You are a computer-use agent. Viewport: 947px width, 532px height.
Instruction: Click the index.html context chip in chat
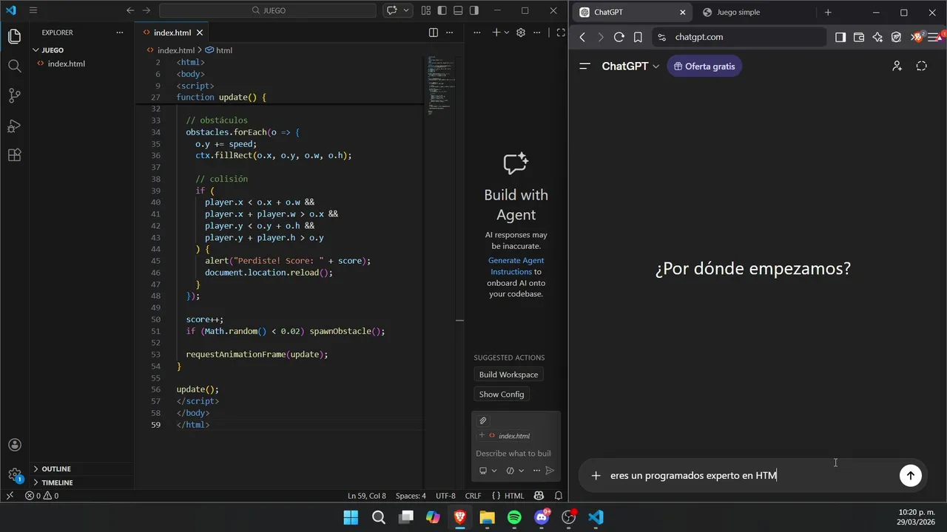tap(509, 436)
